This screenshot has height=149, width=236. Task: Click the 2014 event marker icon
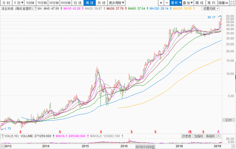[60, 132]
